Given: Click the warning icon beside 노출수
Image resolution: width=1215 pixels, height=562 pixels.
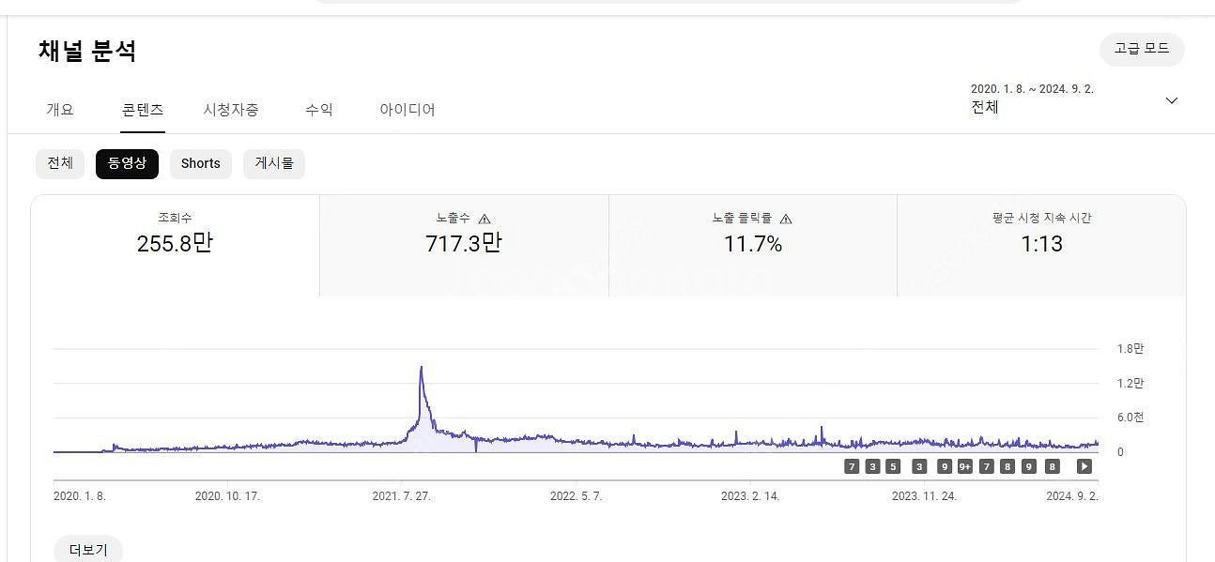Looking at the screenshot, I should [484, 219].
